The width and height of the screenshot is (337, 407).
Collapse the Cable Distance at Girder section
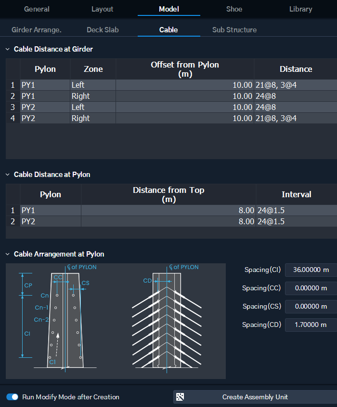click(8, 49)
